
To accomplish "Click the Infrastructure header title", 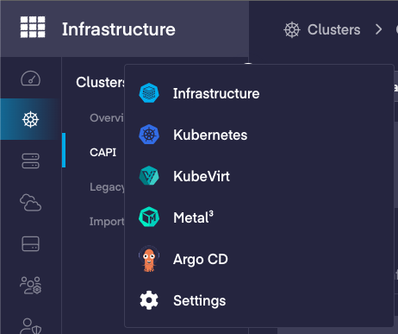I will [119, 29].
